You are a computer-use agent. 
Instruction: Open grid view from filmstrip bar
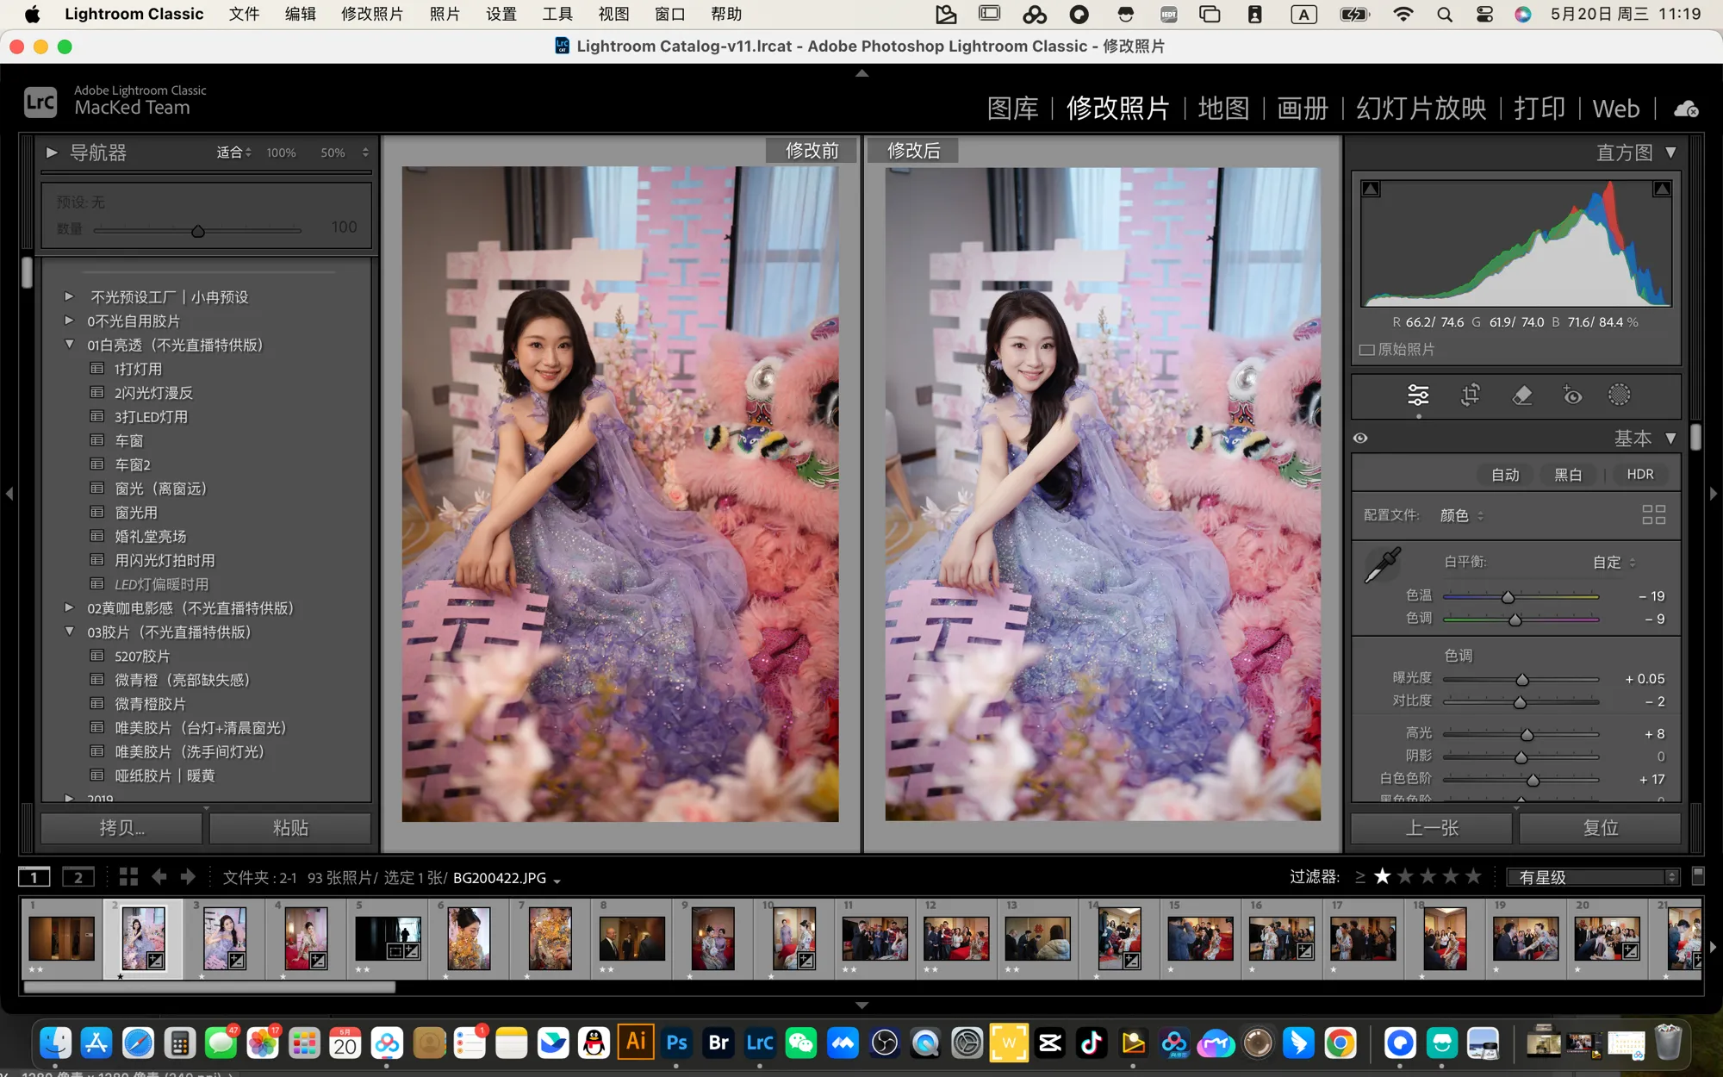[x=128, y=877]
